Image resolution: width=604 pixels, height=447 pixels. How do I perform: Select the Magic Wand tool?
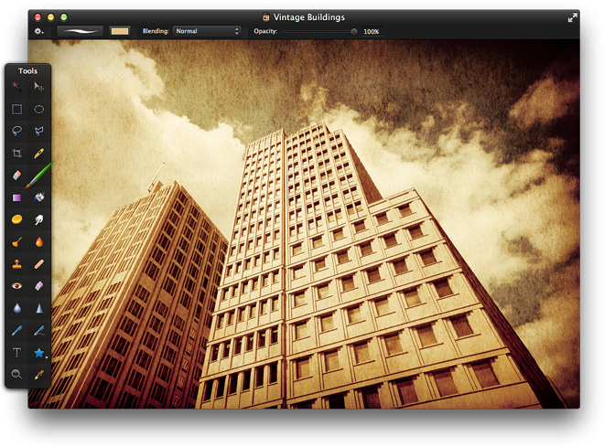pyautogui.click(x=16, y=87)
